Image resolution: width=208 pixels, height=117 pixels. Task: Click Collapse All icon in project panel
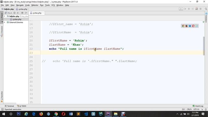18,13
